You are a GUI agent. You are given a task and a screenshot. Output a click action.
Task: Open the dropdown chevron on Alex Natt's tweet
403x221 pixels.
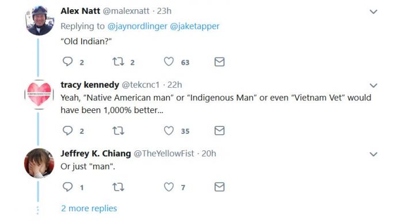point(373,11)
